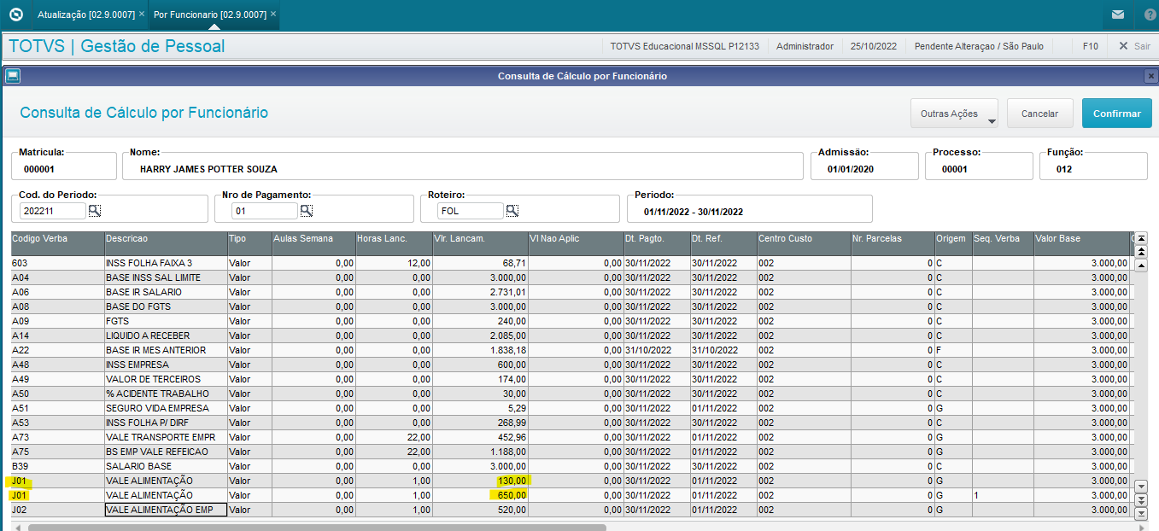Click the Pendente Alteraçao / São Paulo status

coord(979,46)
